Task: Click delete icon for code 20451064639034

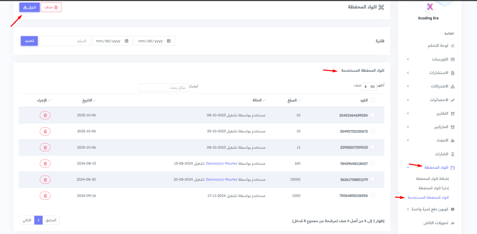Action: [x=45, y=115]
